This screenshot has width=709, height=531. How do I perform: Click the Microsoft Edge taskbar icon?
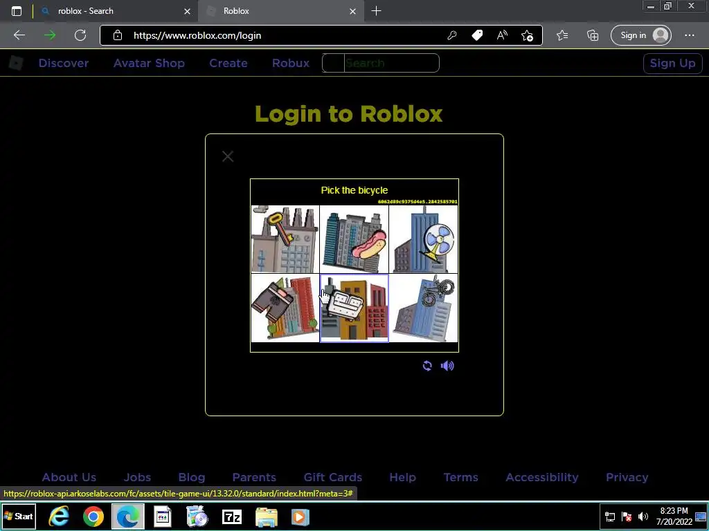(x=128, y=516)
